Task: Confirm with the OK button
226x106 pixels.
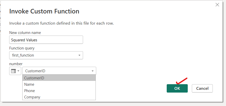Action: (177, 89)
